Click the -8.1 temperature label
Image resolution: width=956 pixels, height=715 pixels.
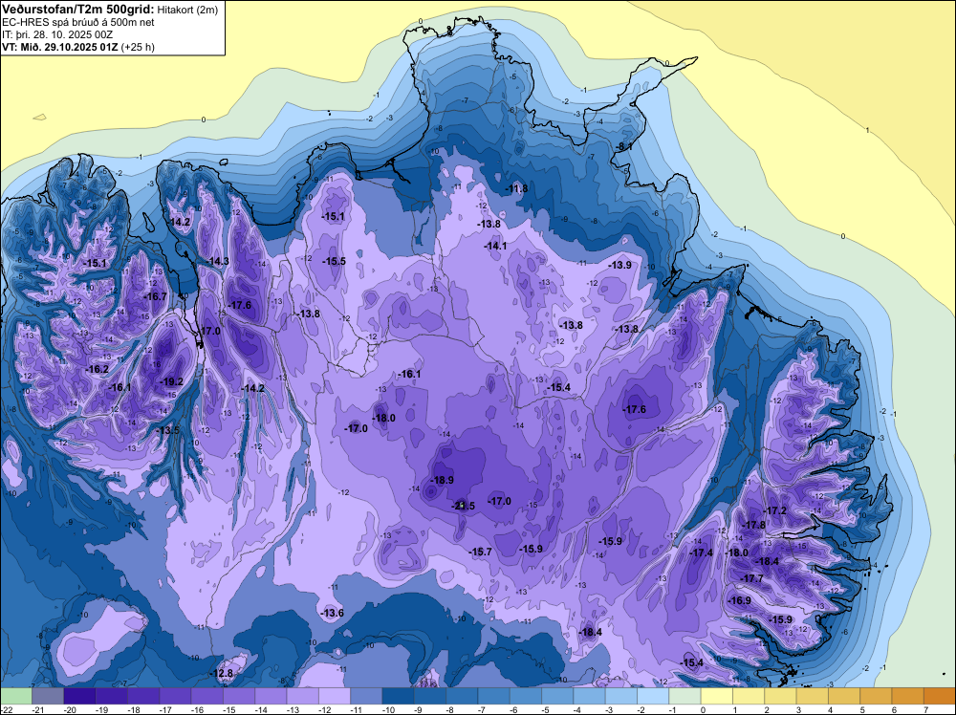[x=624, y=147]
